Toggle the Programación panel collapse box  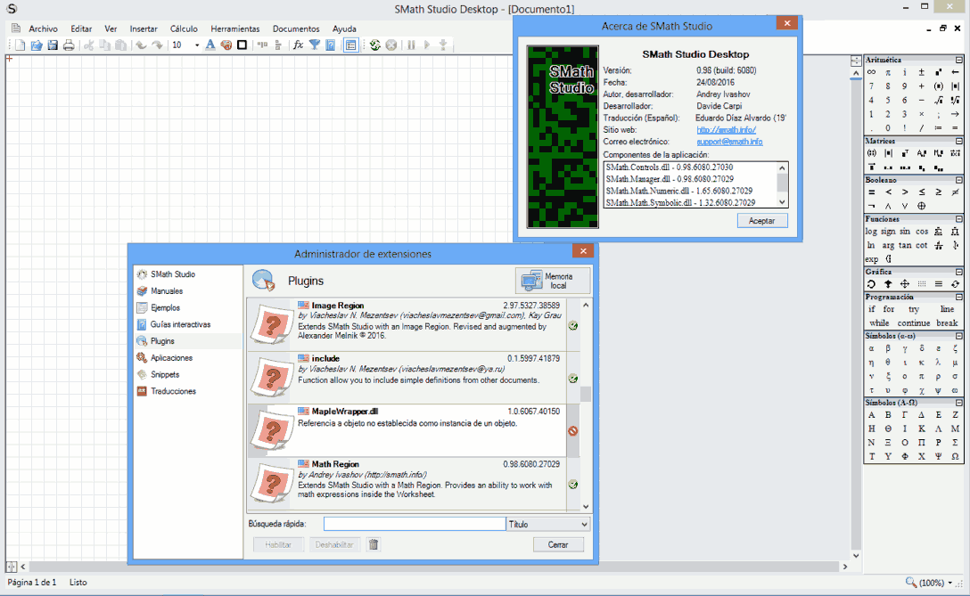(959, 297)
